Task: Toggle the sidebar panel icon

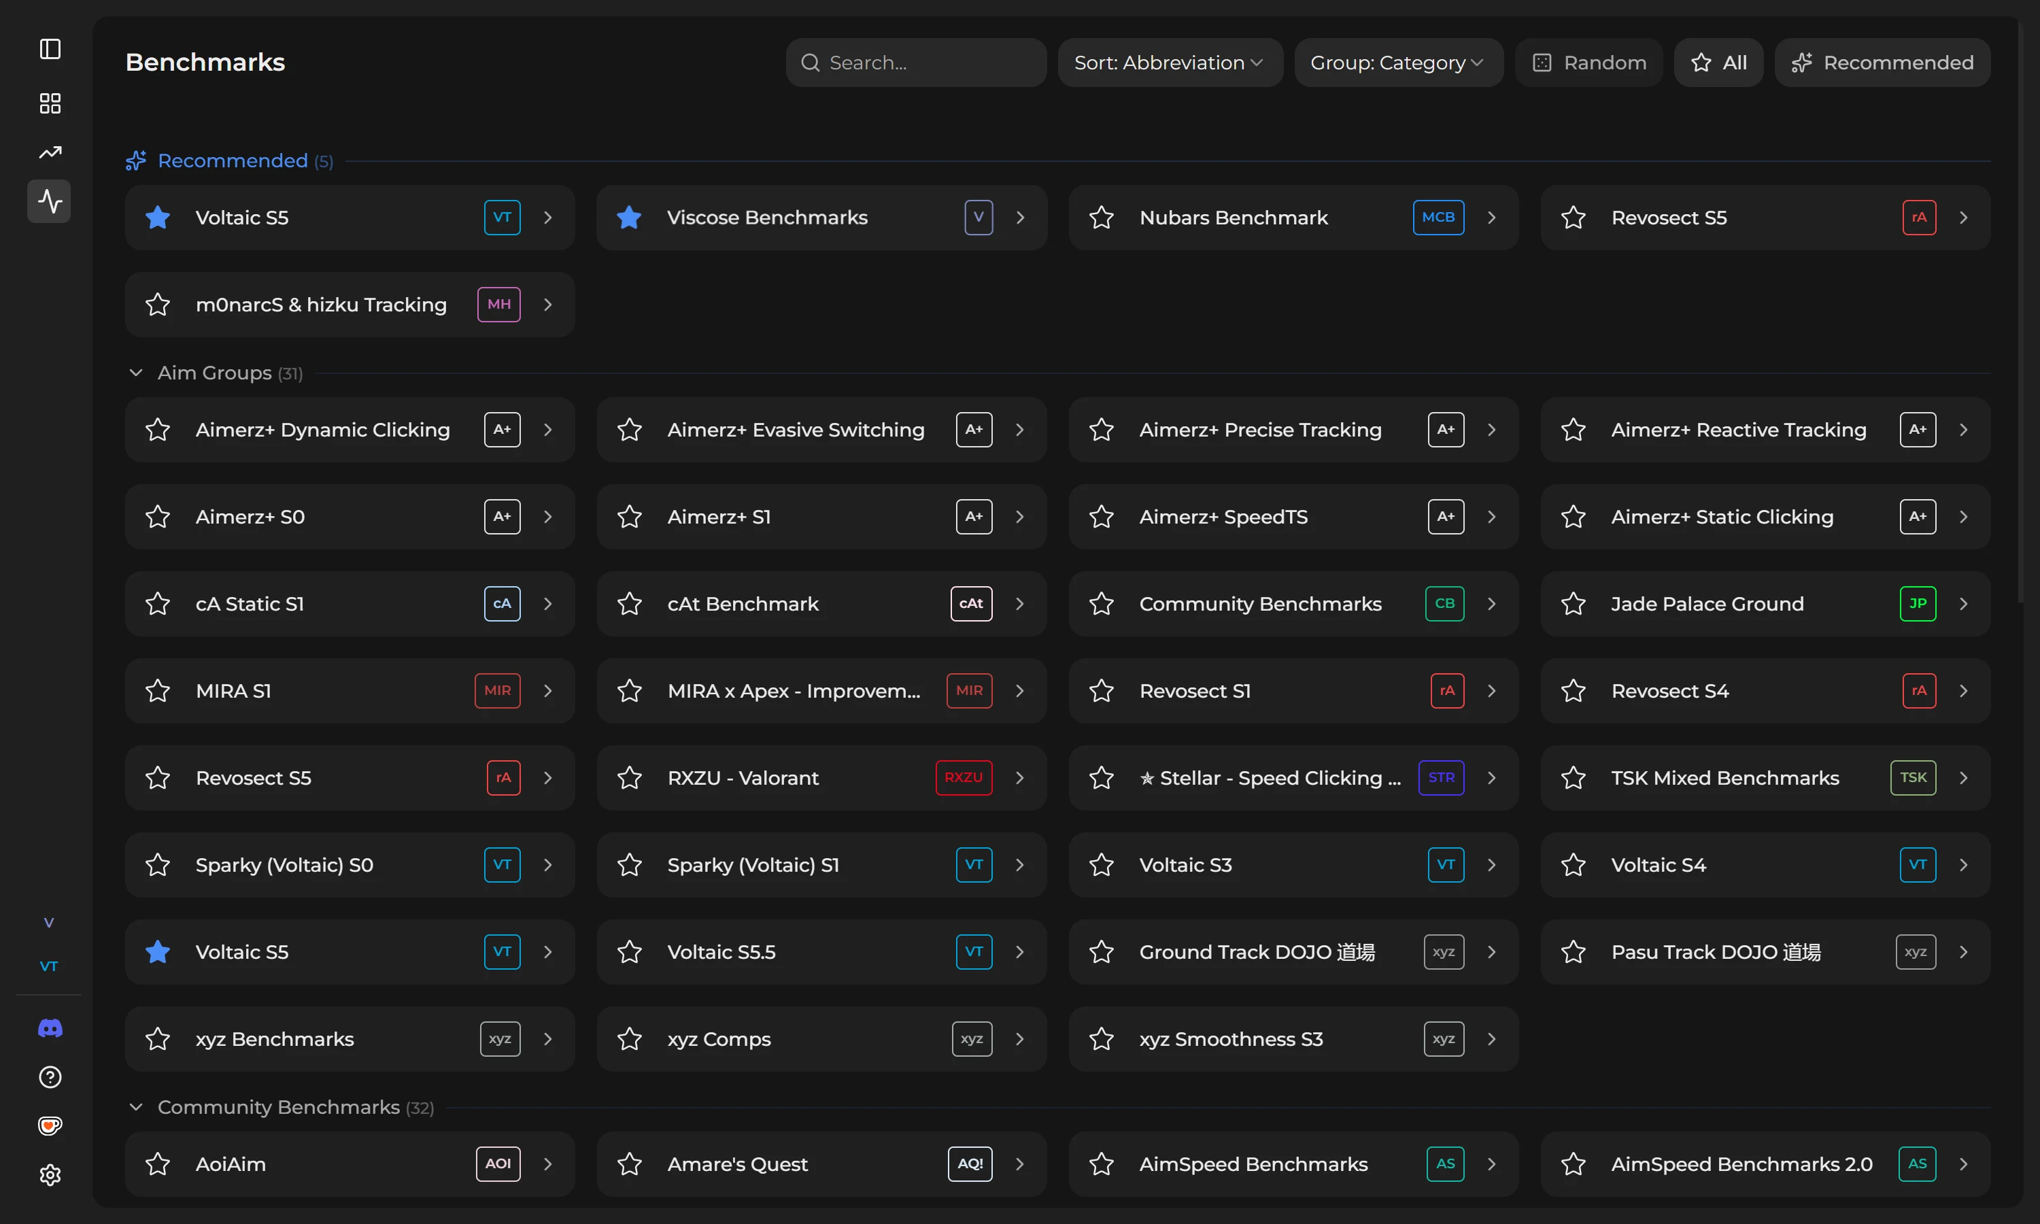Action: [50, 49]
